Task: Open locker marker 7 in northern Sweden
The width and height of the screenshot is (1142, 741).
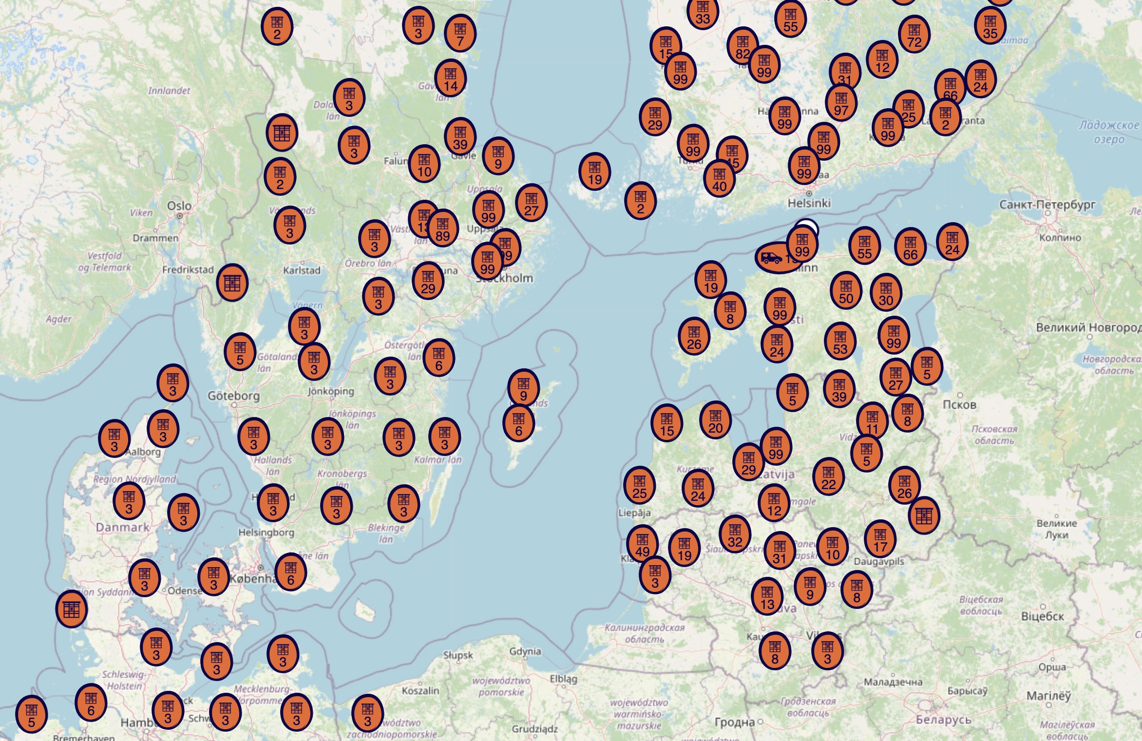Action: point(460,33)
